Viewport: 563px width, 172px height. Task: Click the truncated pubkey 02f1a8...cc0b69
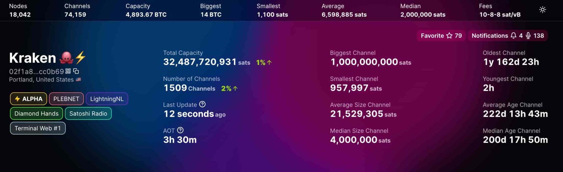(36, 72)
